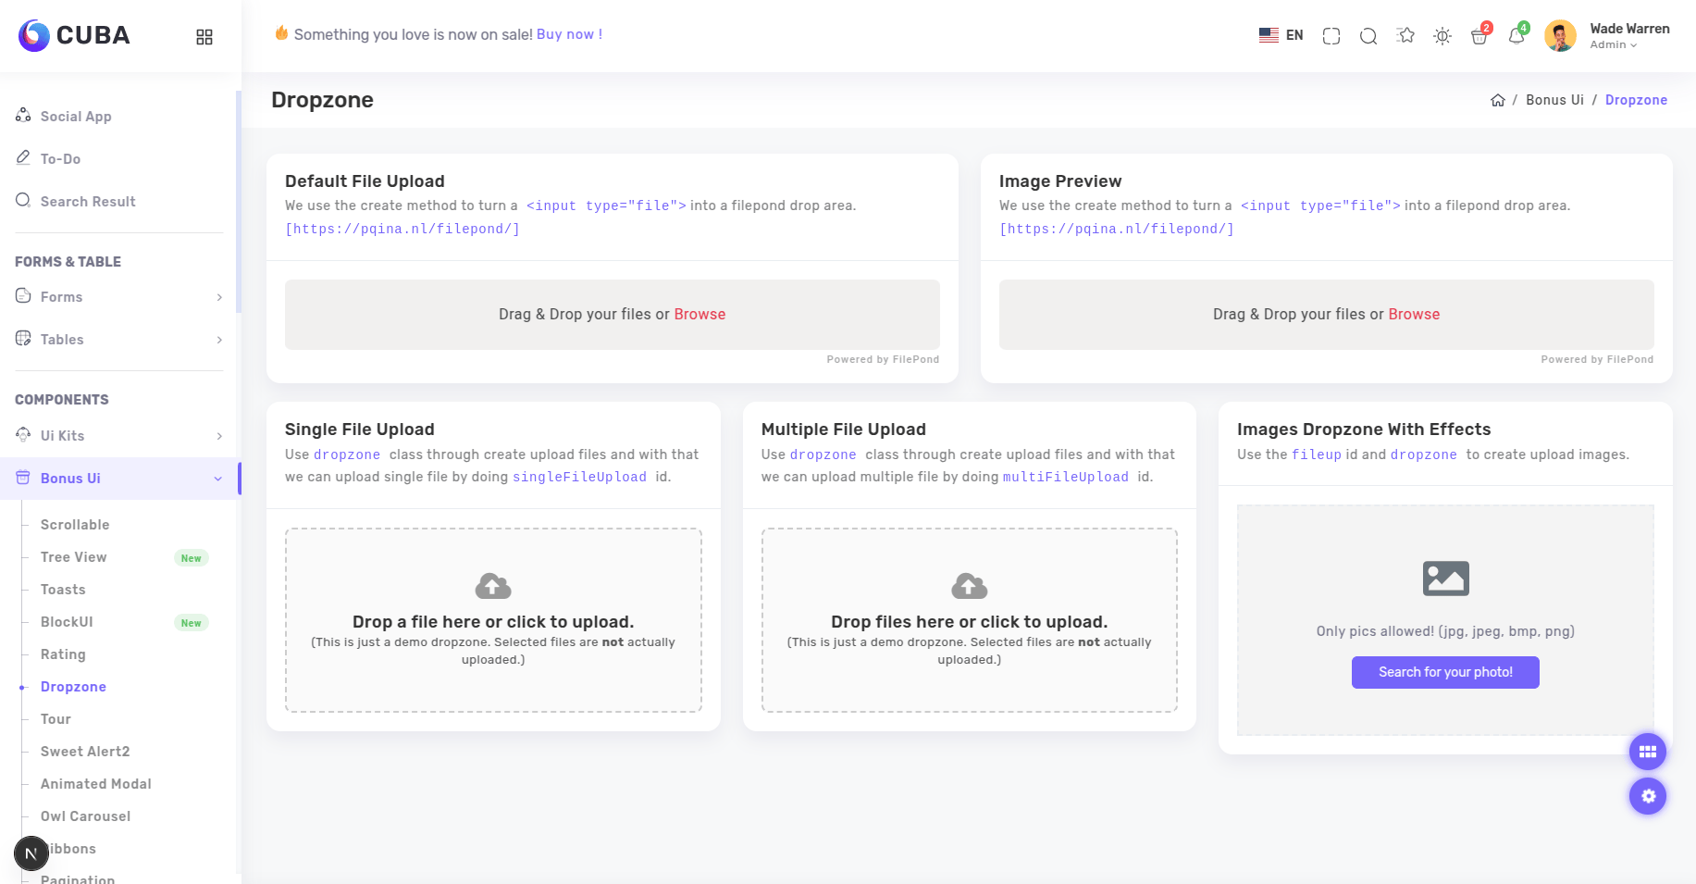The width and height of the screenshot is (1696, 884).
Task: Open the shopping cart icon
Action: click(x=1479, y=36)
